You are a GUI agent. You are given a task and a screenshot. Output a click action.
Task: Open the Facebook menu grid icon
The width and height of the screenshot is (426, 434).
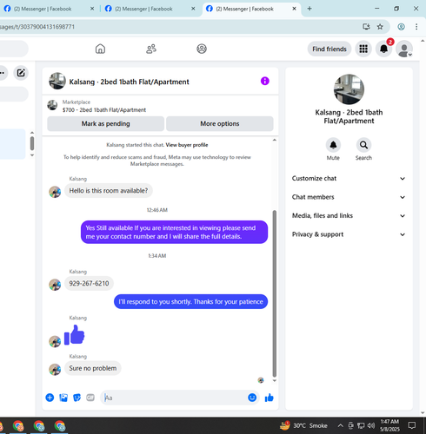pos(363,49)
